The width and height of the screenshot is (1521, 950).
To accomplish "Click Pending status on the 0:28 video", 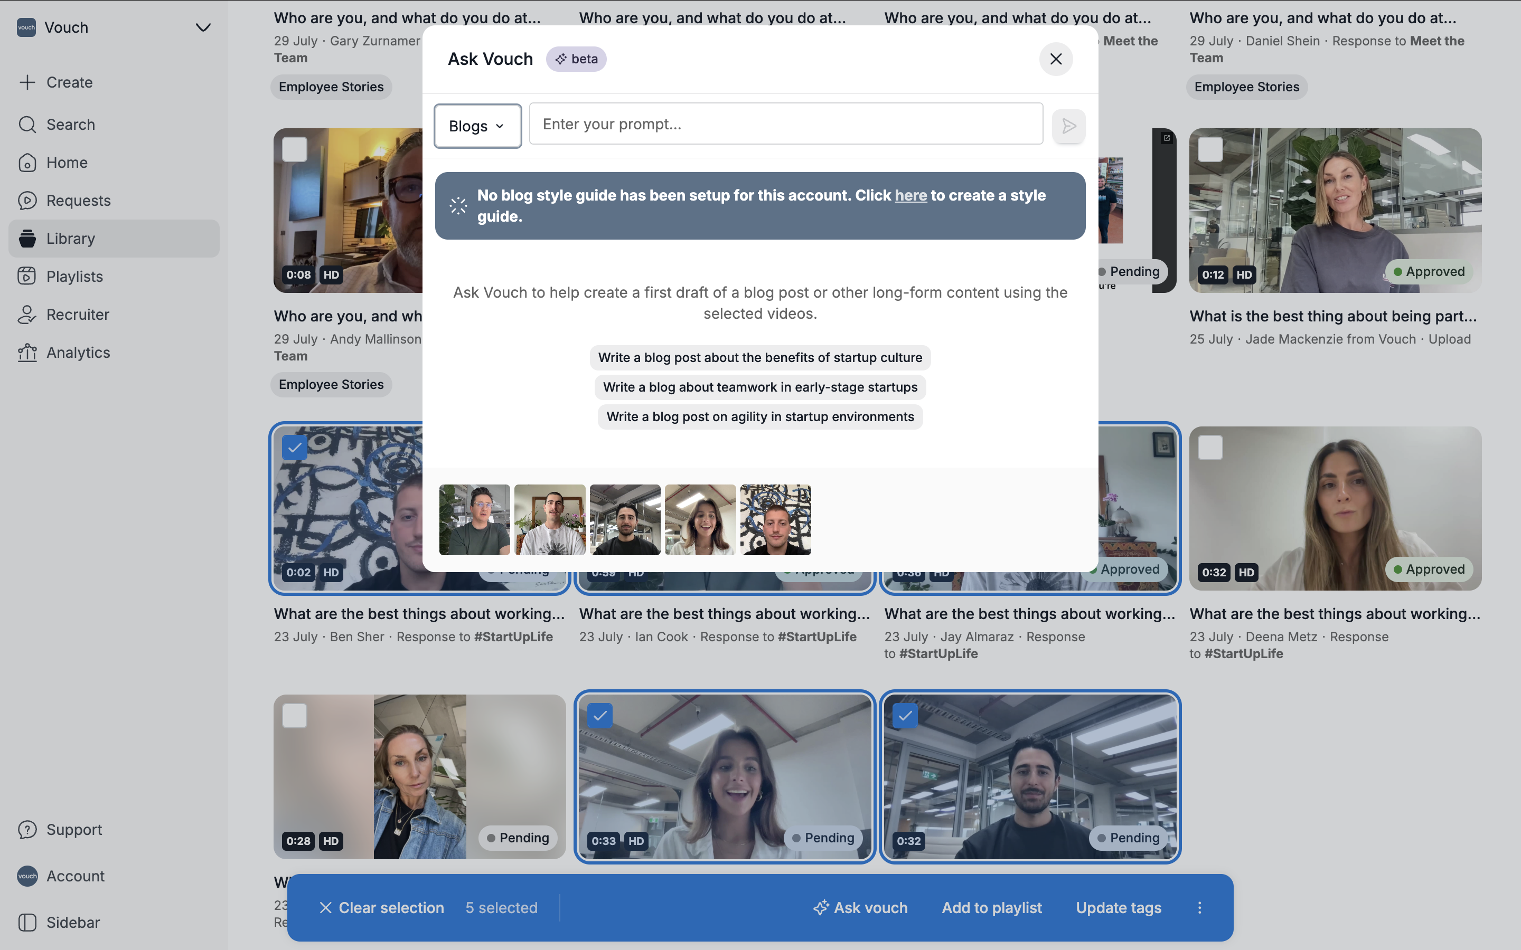I will tap(518, 838).
